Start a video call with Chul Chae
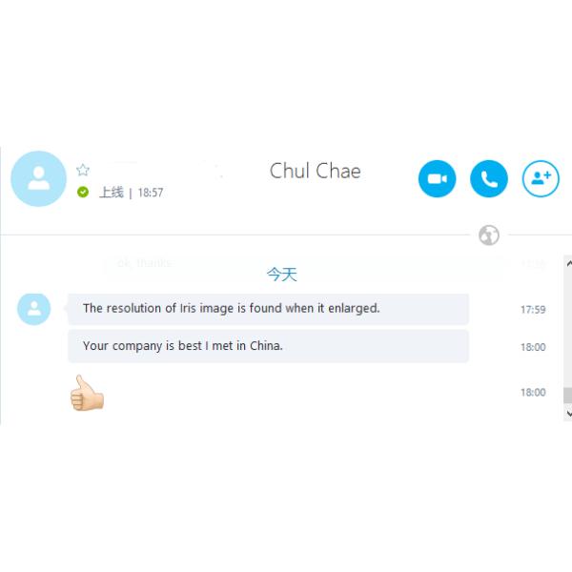 pyautogui.click(x=437, y=179)
